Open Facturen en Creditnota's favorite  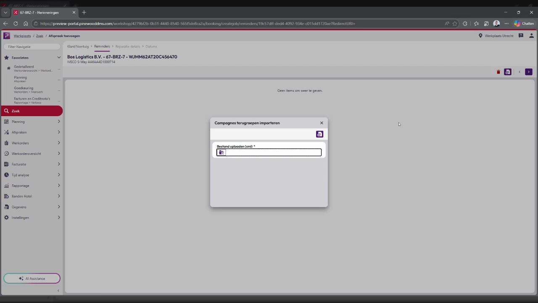pos(32,100)
